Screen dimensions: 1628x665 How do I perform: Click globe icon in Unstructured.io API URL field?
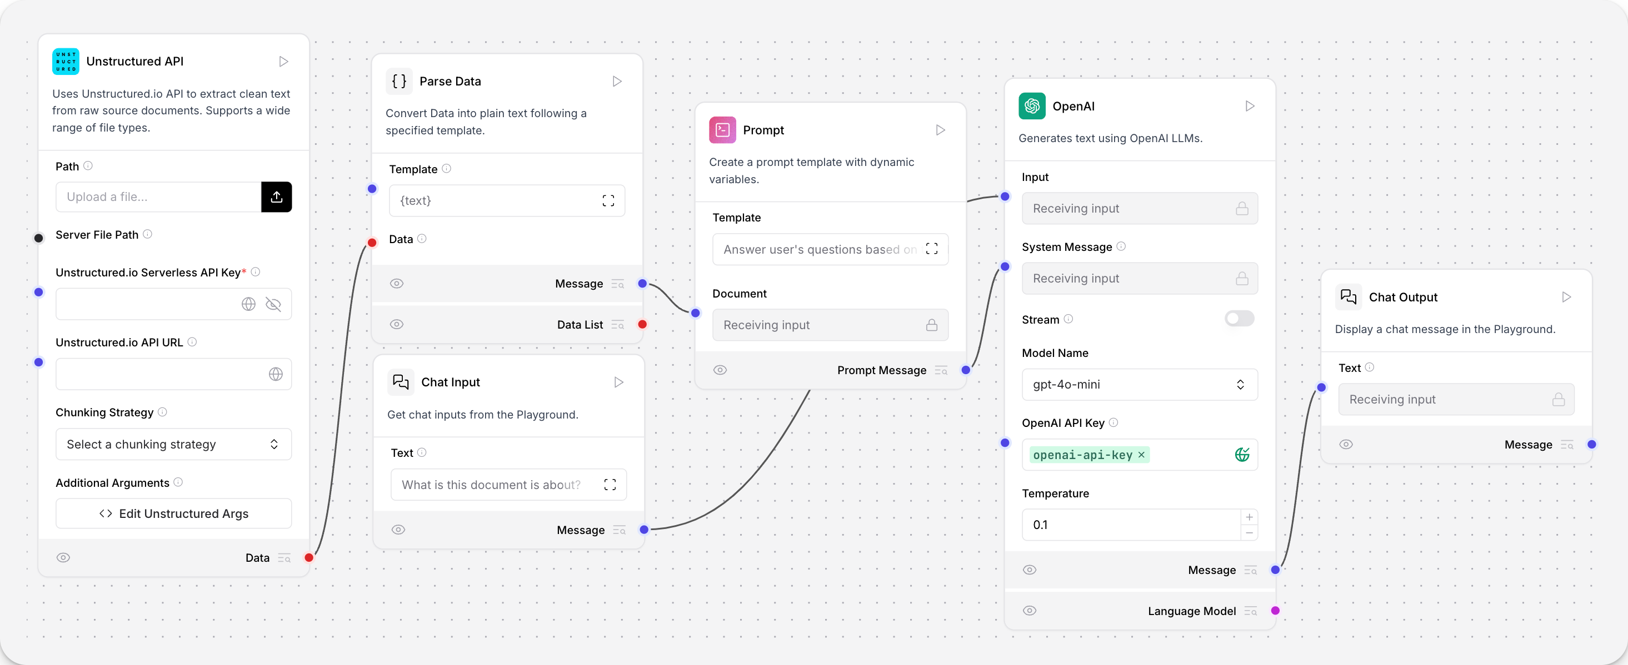click(x=276, y=375)
